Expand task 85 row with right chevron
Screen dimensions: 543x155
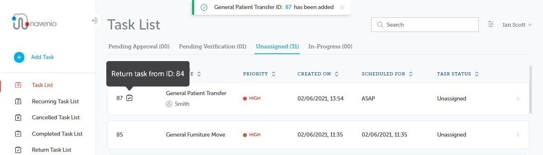518,135
